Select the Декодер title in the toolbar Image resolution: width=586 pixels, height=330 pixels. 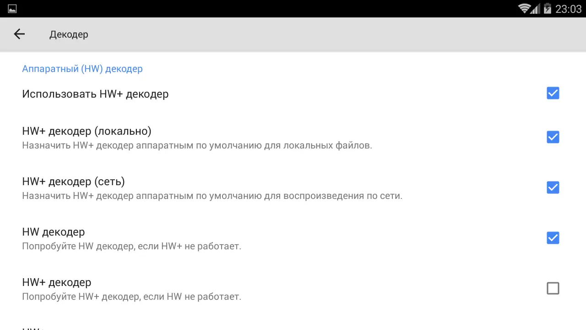click(x=69, y=34)
